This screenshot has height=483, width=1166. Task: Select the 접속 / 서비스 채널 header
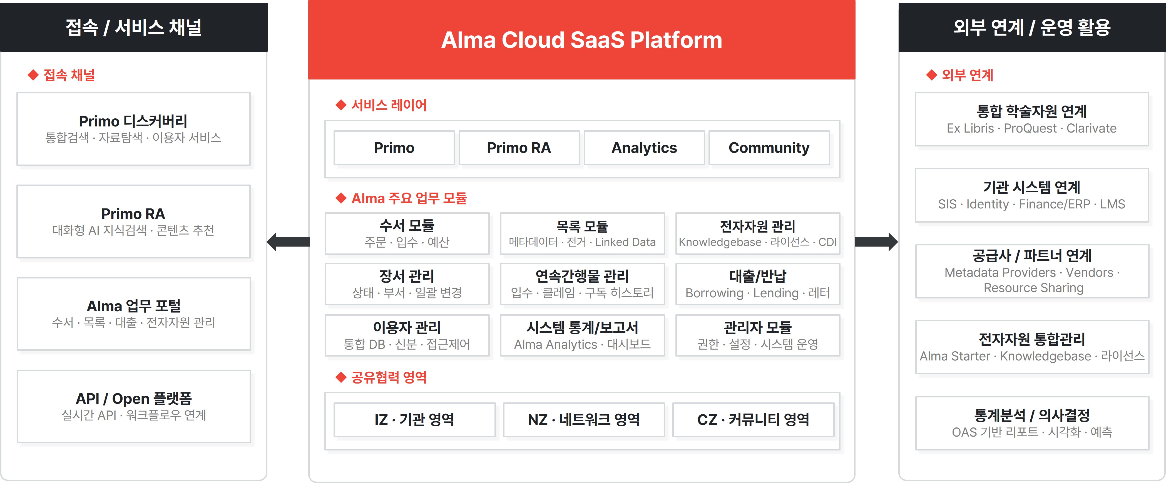click(133, 27)
